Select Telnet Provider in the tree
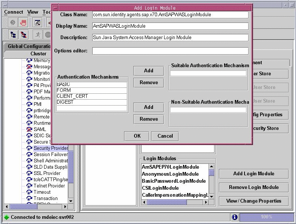 (49, 186)
